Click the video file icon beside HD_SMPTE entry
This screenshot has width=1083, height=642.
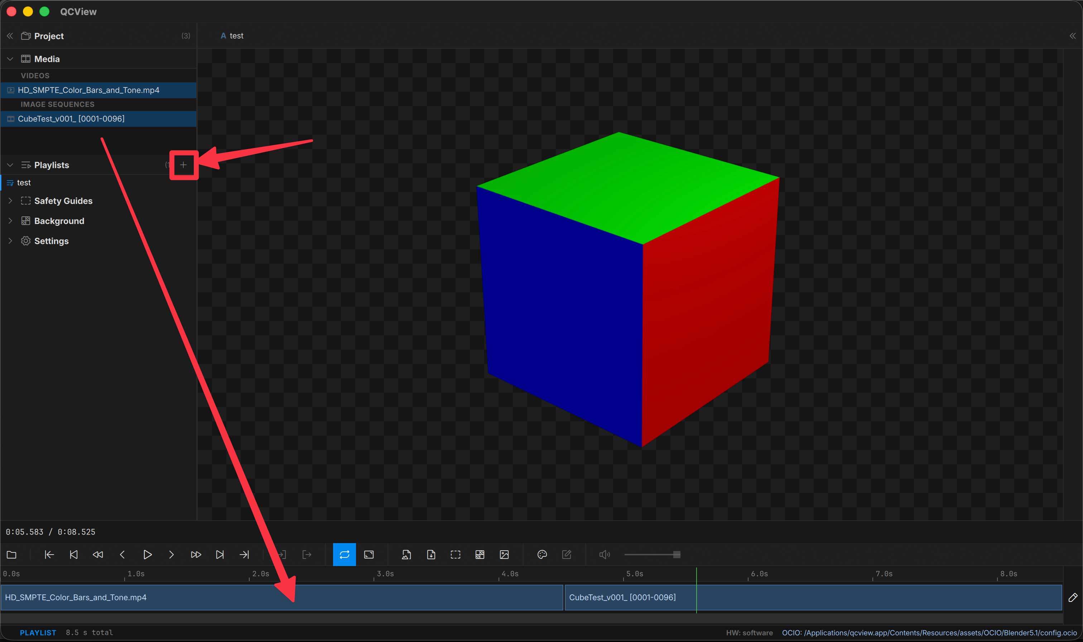(11, 90)
